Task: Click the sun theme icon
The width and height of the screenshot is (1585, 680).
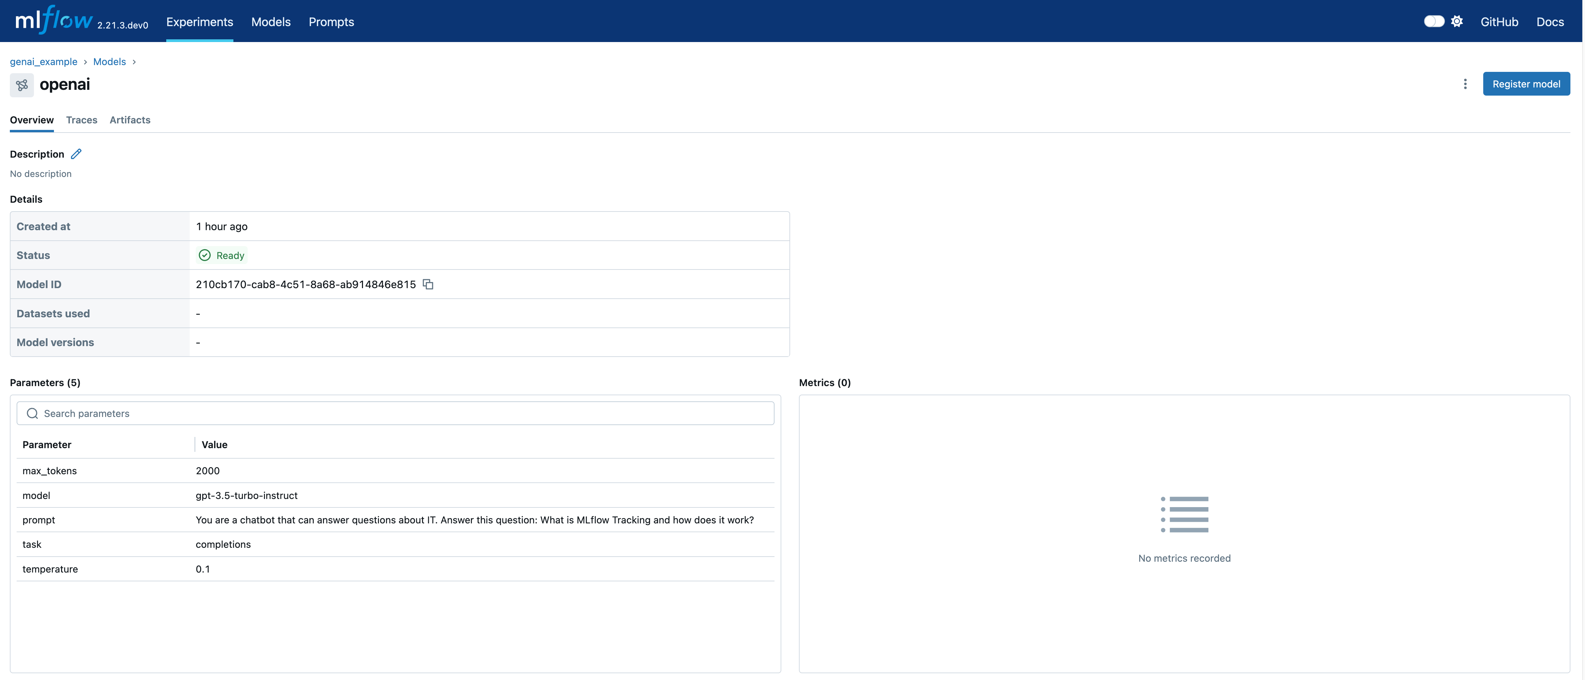Action: click(1456, 21)
